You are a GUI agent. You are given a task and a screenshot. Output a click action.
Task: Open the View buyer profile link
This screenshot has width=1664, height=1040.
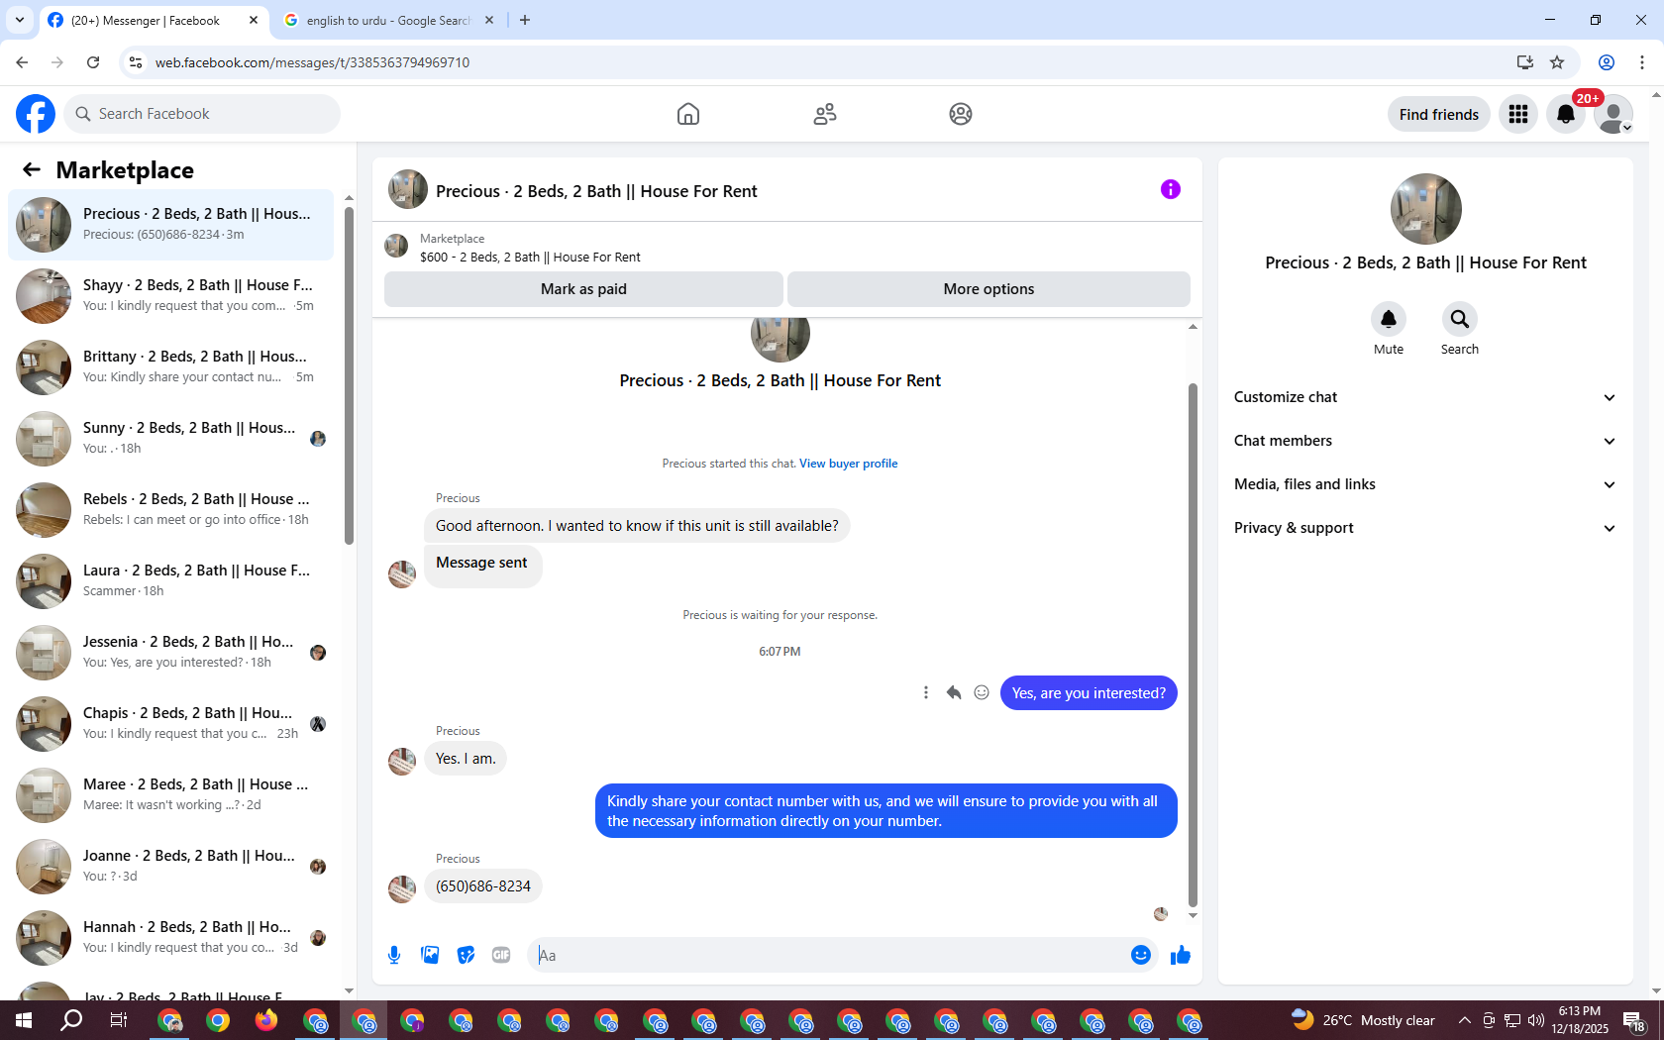849,464
